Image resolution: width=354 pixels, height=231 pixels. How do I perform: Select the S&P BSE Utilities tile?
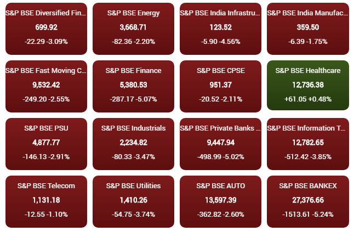pyautogui.click(x=133, y=200)
